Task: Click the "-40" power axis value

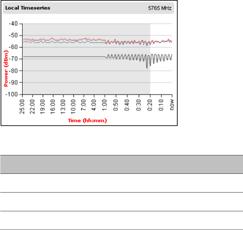Action: 13,24
